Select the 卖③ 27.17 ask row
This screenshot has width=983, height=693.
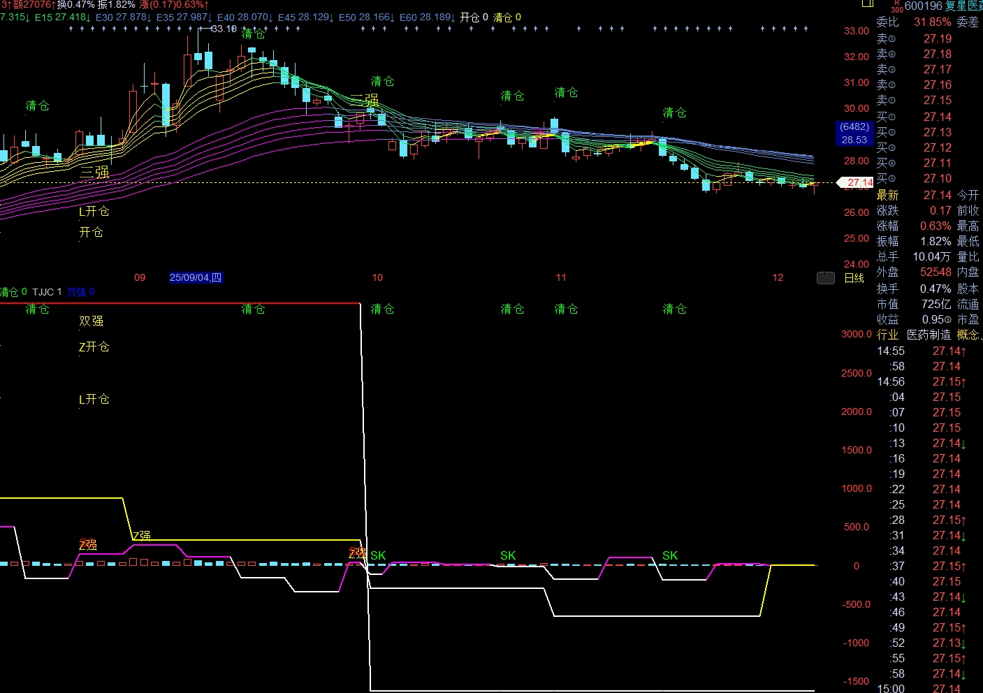pyautogui.click(x=915, y=70)
